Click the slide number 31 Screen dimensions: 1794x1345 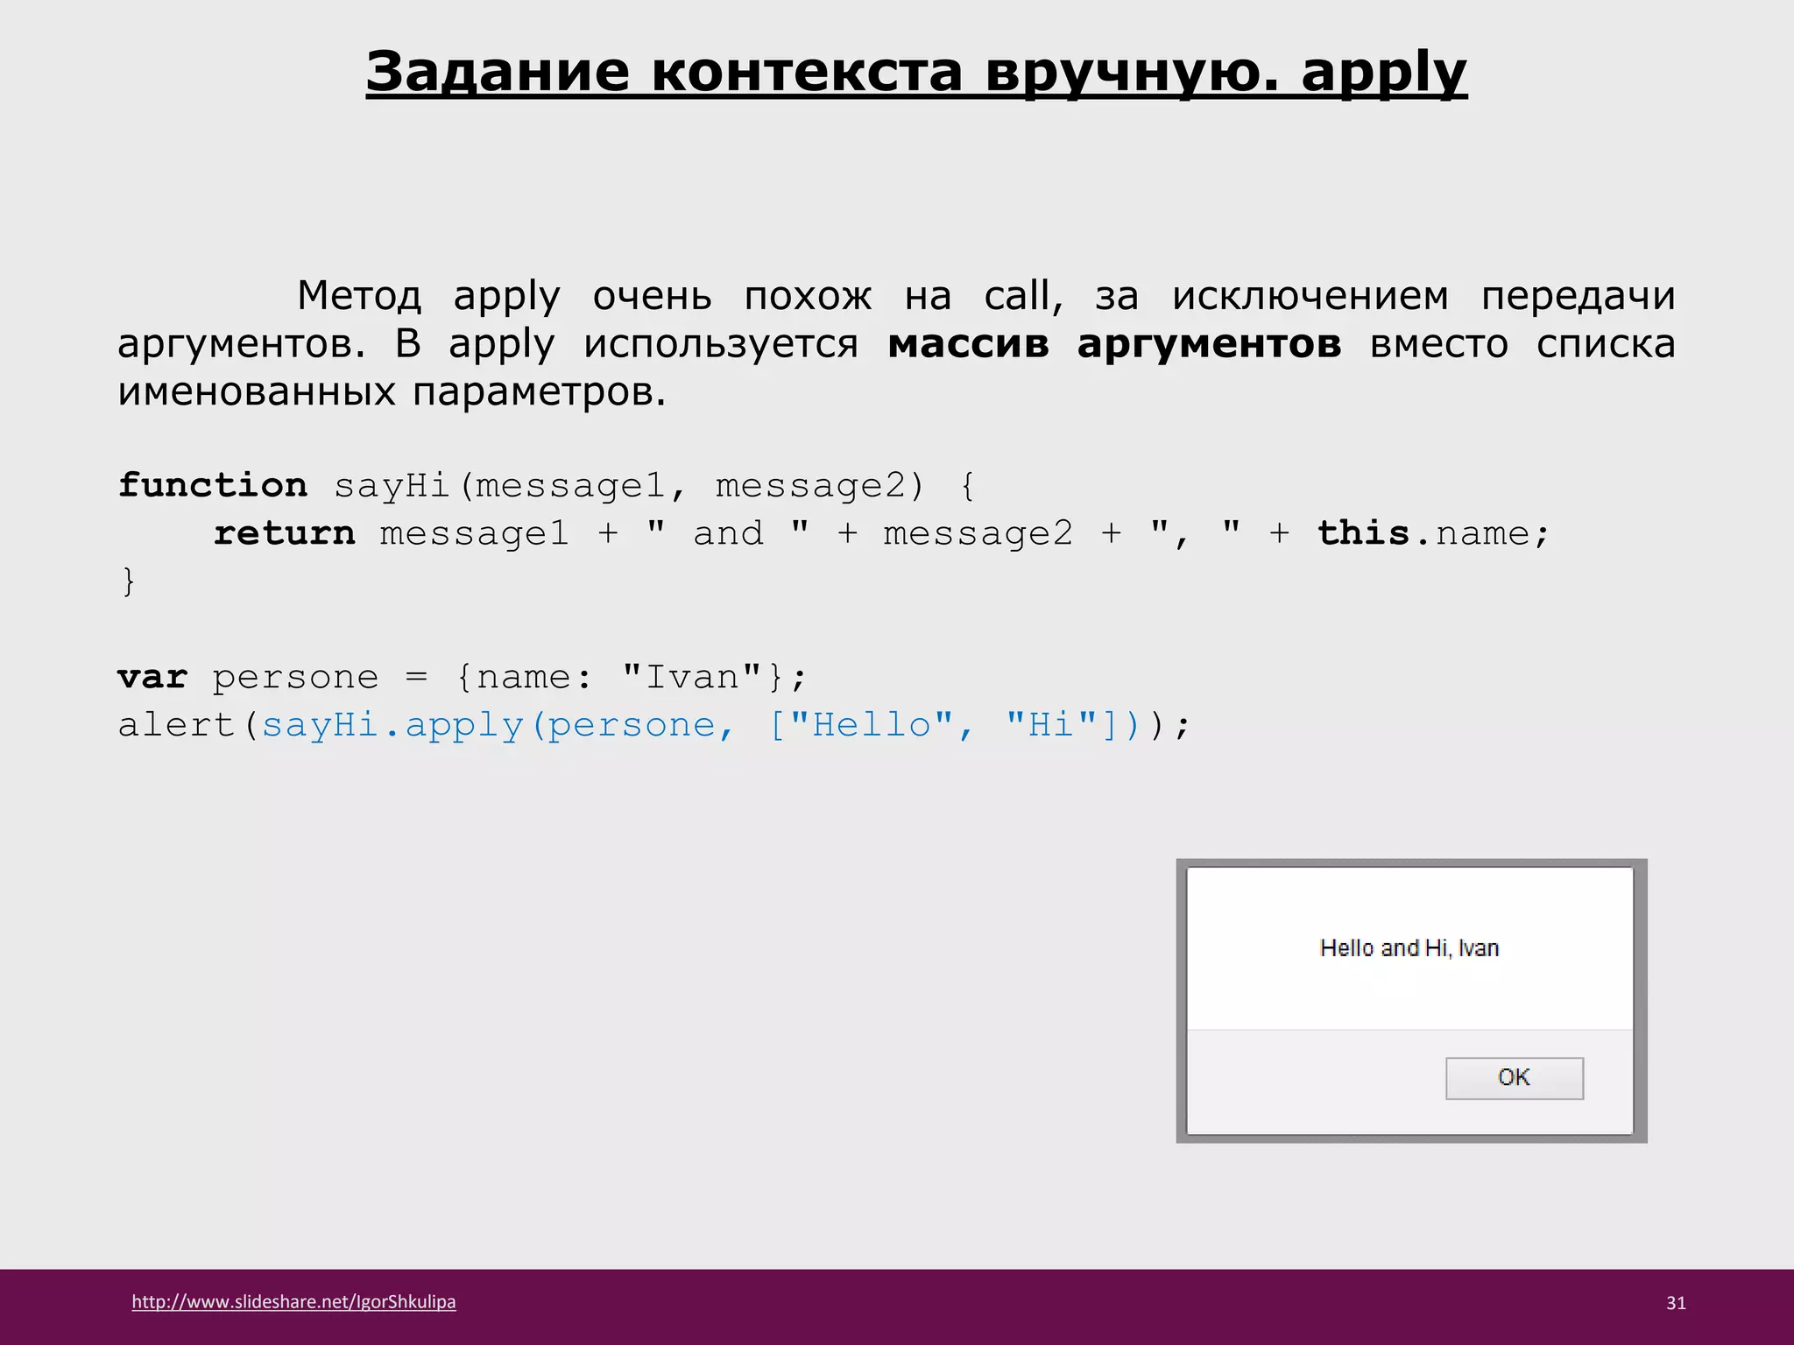click(x=1676, y=1303)
